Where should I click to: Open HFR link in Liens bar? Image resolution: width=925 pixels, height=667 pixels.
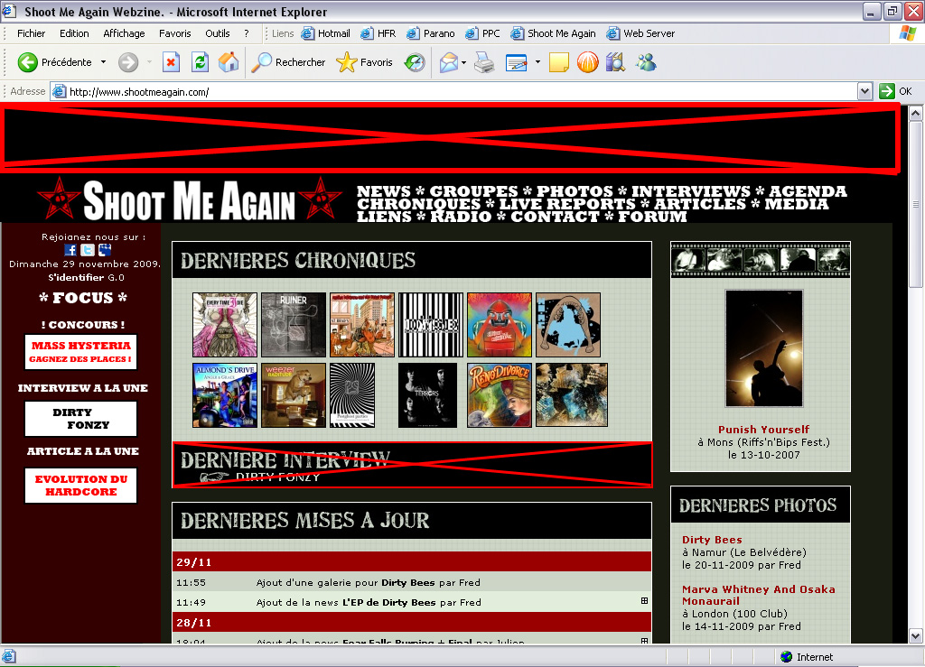point(378,33)
